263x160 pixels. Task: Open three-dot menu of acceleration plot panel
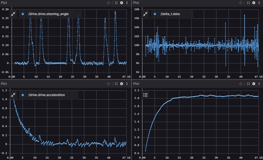(127, 84)
